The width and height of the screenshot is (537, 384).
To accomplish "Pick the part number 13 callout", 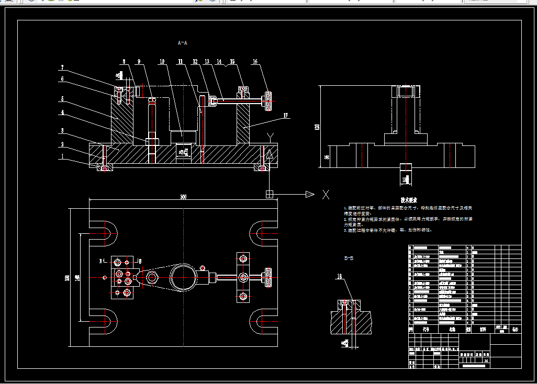I will [207, 62].
